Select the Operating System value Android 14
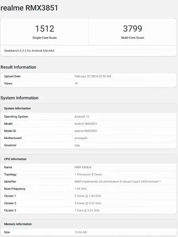This screenshot has width=178, height=237. tap(81, 117)
